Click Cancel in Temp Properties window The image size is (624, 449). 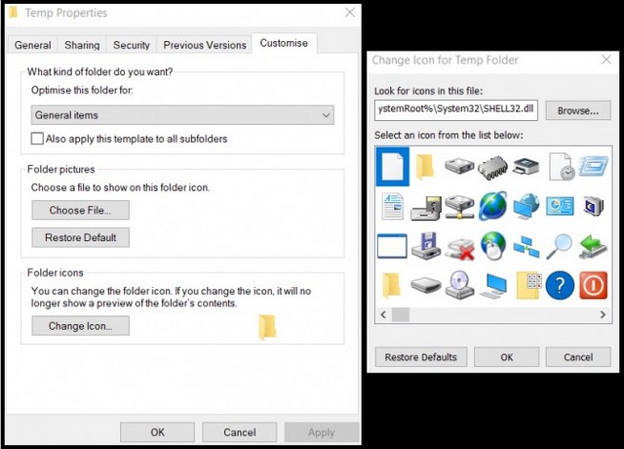[240, 432]
